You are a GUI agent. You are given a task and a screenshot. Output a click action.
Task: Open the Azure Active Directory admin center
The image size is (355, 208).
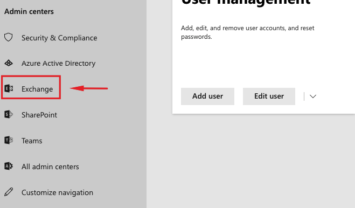58,63
